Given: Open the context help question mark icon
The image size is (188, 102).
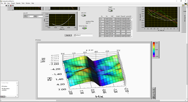Looking at the screenshot, I should 183,6.
